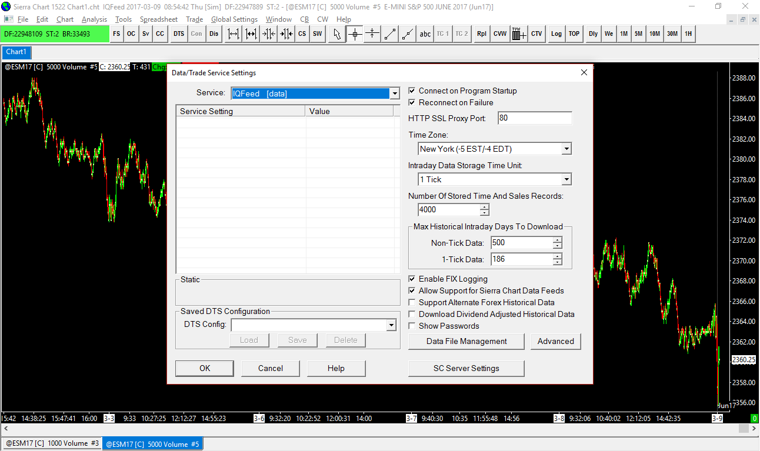Switch chart to 10M timeframe
This screenshot has height=451, width=760.
pos(655,34)
